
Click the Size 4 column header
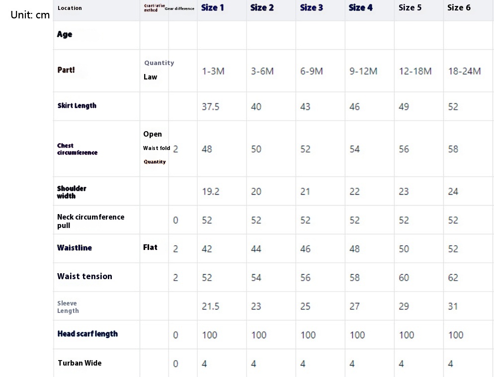coord(360,7)
